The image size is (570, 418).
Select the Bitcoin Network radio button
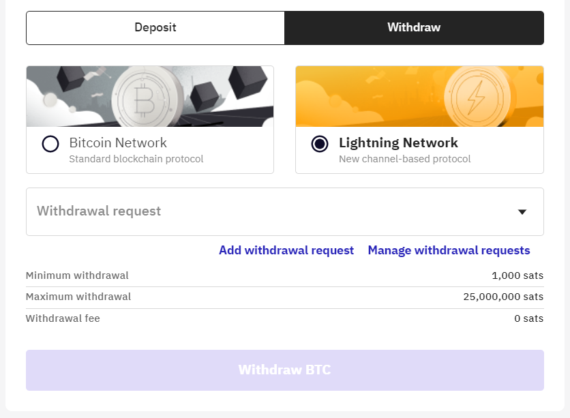(50, 144)
